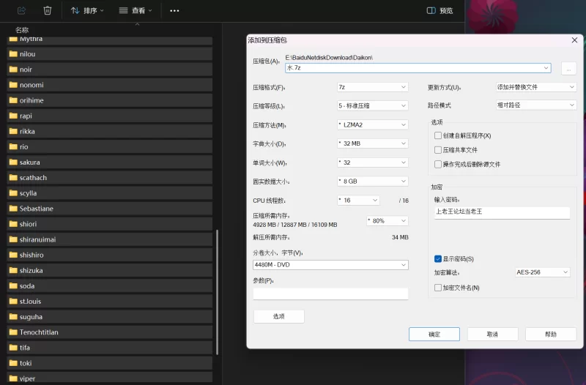Screen dimensions: 586x385
Task: Click the preview pane icon (预览)
Action: click(x=431, y=11)
